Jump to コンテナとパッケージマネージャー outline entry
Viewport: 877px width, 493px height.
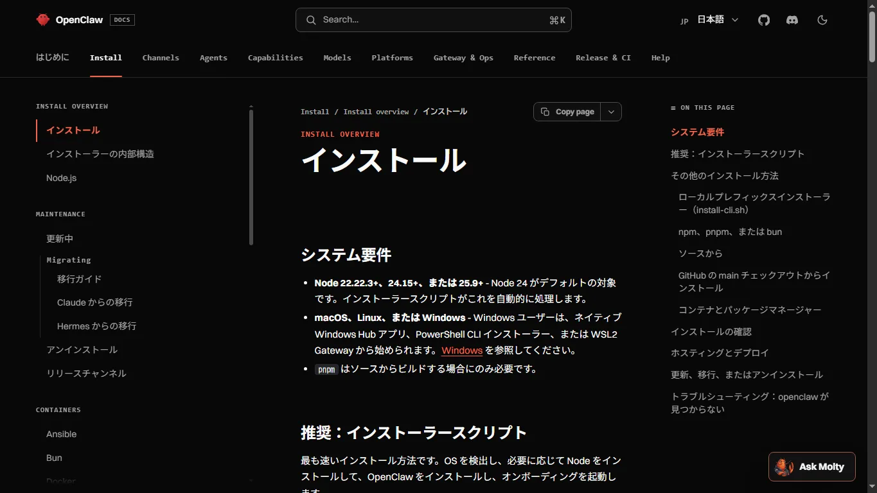tap(750, 310)
